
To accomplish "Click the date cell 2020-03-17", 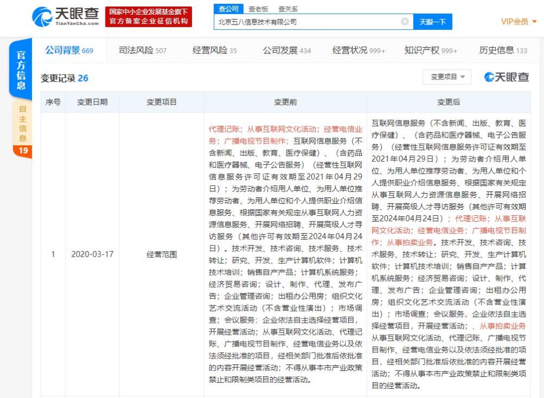I will (92, 254).
